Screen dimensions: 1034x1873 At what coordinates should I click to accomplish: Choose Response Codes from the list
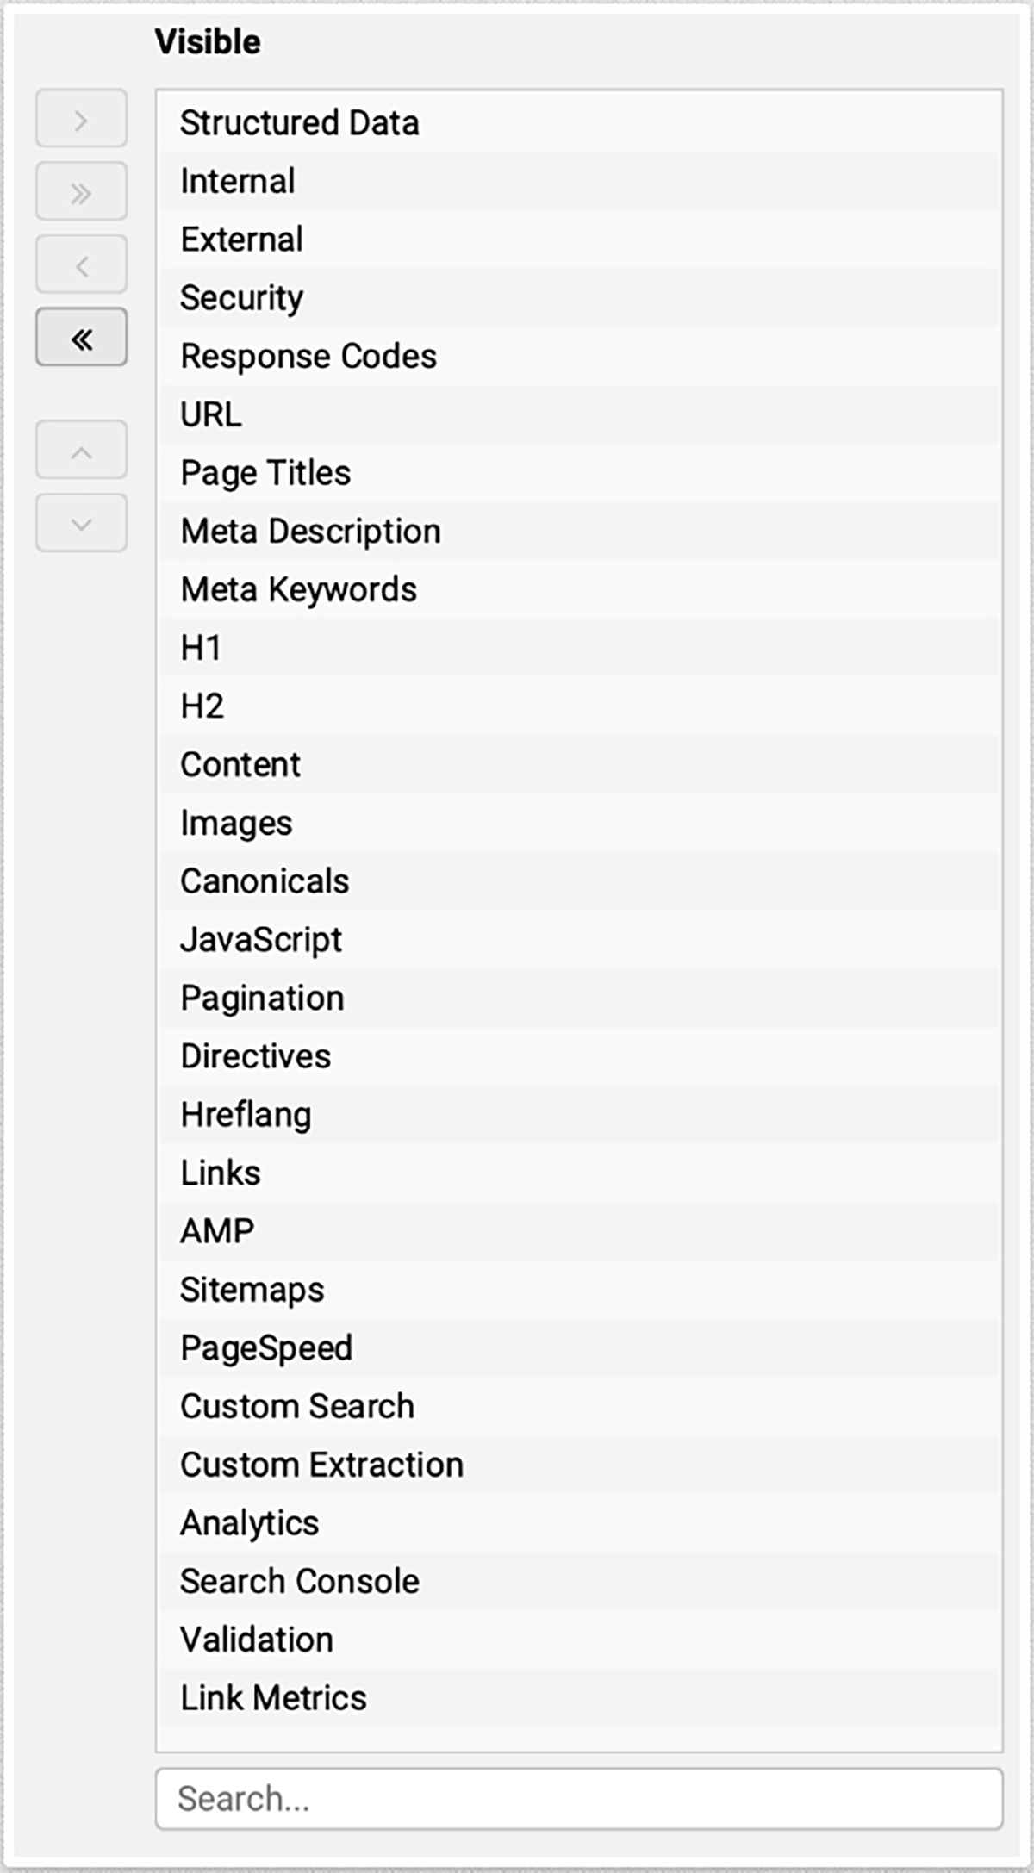pos(579,357)
